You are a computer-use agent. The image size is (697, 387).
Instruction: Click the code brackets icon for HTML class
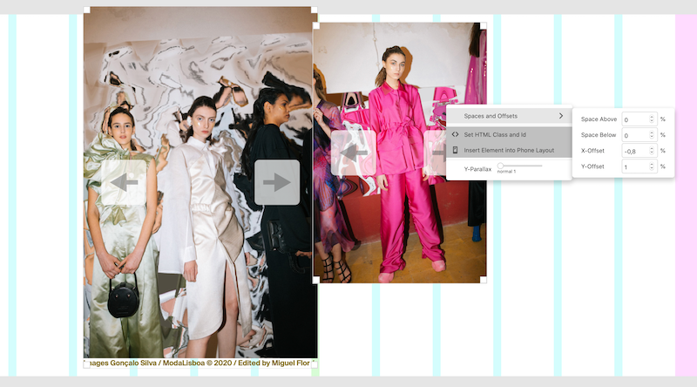(455, 134)
